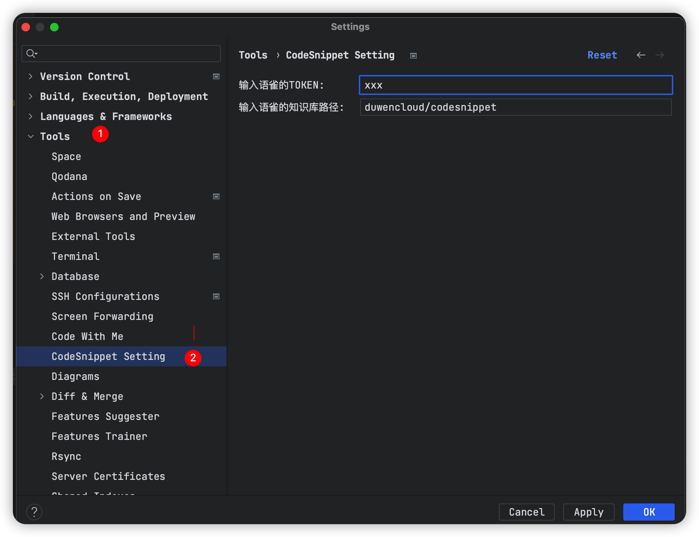Click the Reset link
This screenshot has width=699, height=537.
(602, 55)
